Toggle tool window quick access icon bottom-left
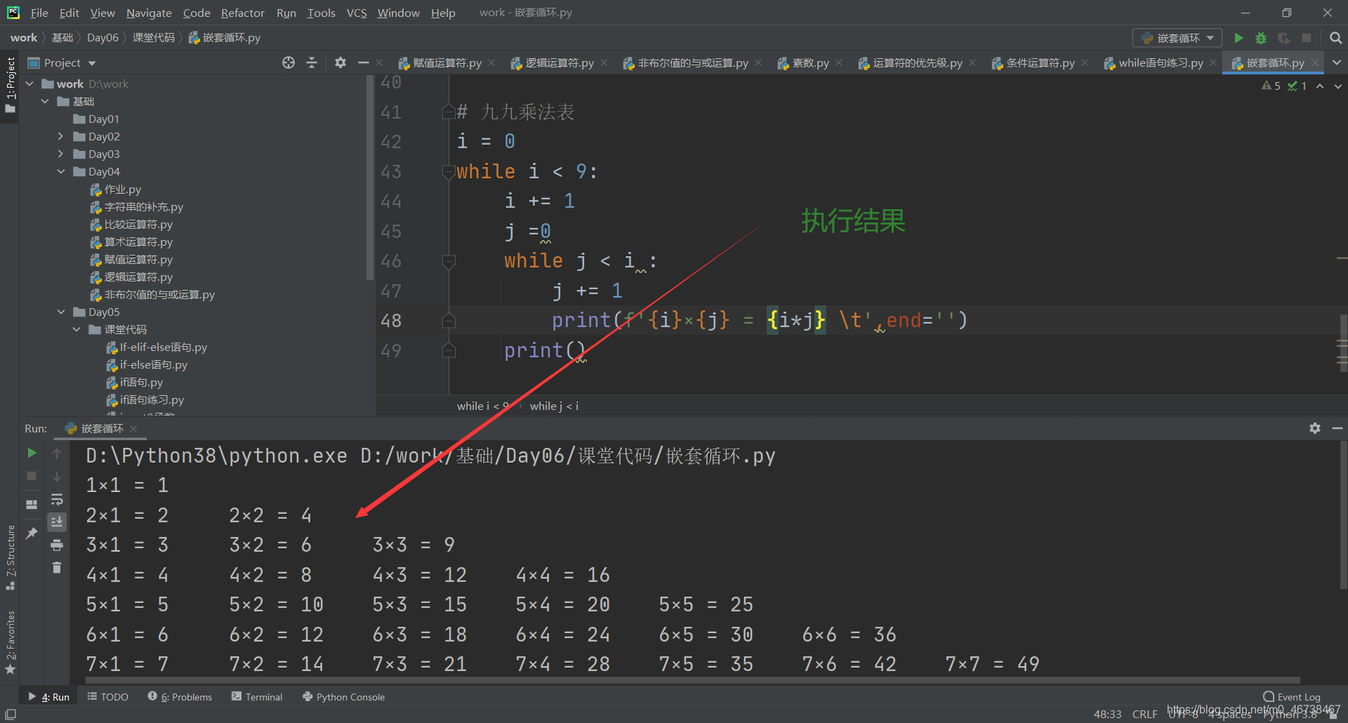The height and width of the screenshot is (723, 1348). coord(11,714)
